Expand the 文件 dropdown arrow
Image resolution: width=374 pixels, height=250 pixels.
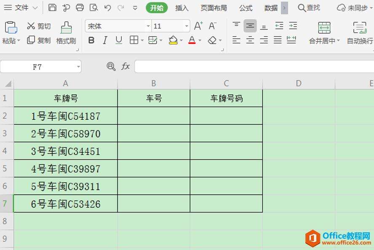(x=35, y=8)
